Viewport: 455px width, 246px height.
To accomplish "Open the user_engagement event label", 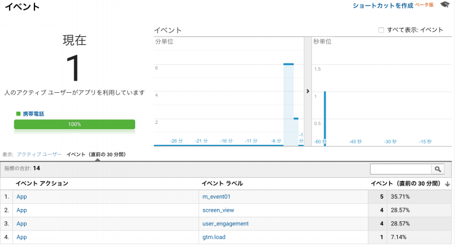I will [x=226, y=224].
